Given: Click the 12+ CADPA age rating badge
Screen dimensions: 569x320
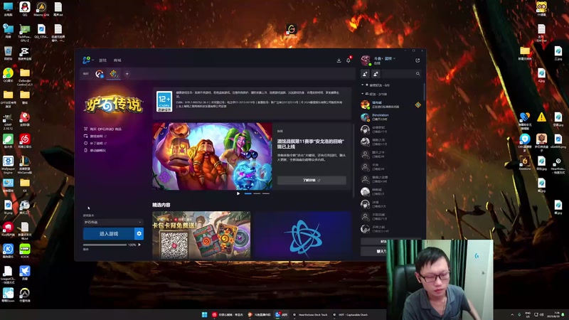Looking at the screenshot, I should coord(164,101).
